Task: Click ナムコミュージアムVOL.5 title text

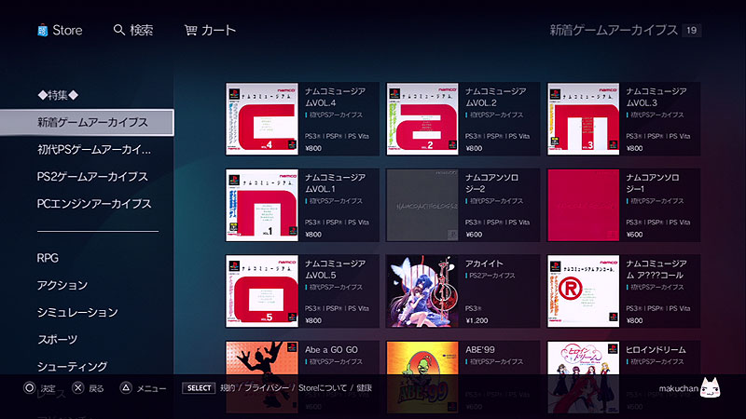Action: pos(336,269)
